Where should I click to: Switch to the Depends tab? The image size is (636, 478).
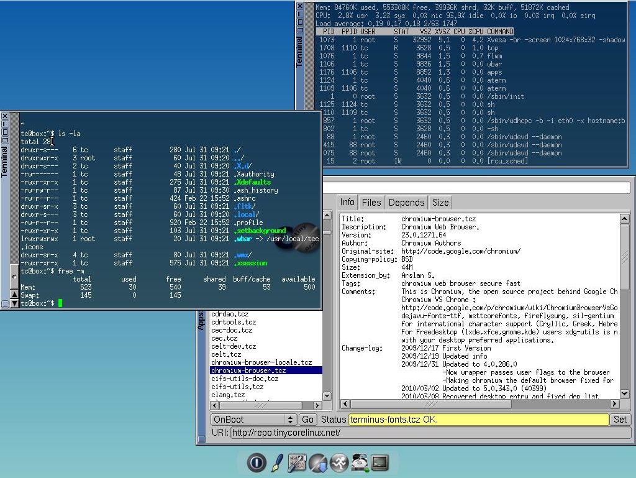tap(406, 203)
